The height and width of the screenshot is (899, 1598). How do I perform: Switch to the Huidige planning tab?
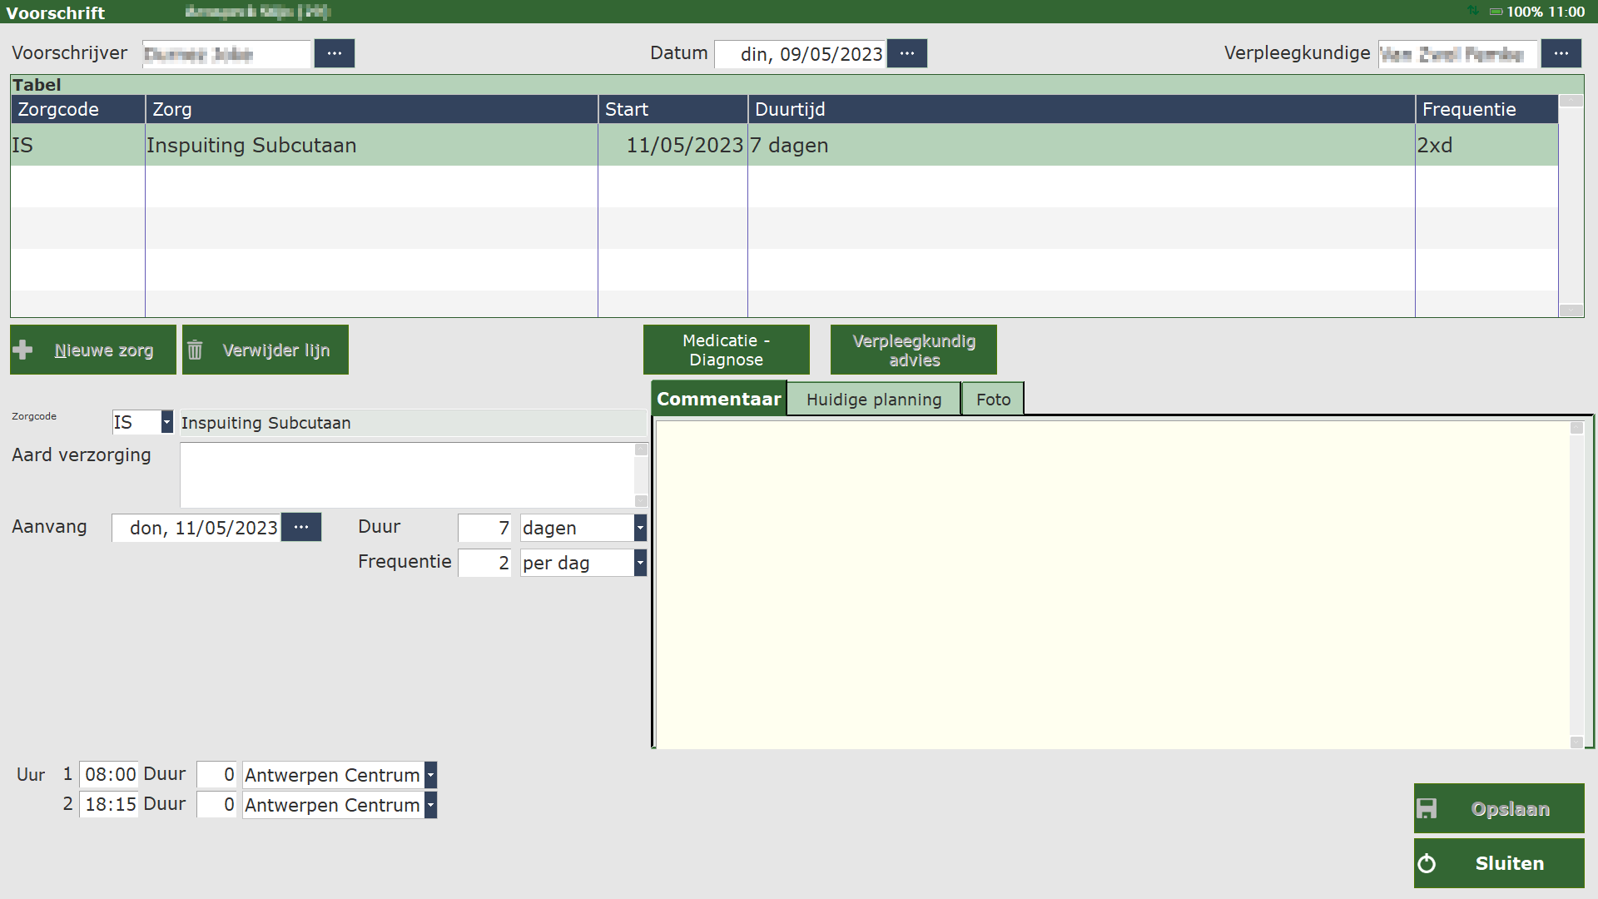[873, 400]
